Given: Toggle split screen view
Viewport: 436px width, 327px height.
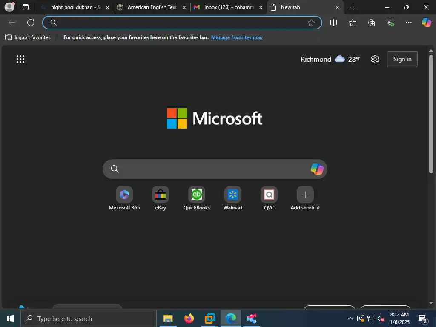Looking at the screenshot, I should click(333, 23).
